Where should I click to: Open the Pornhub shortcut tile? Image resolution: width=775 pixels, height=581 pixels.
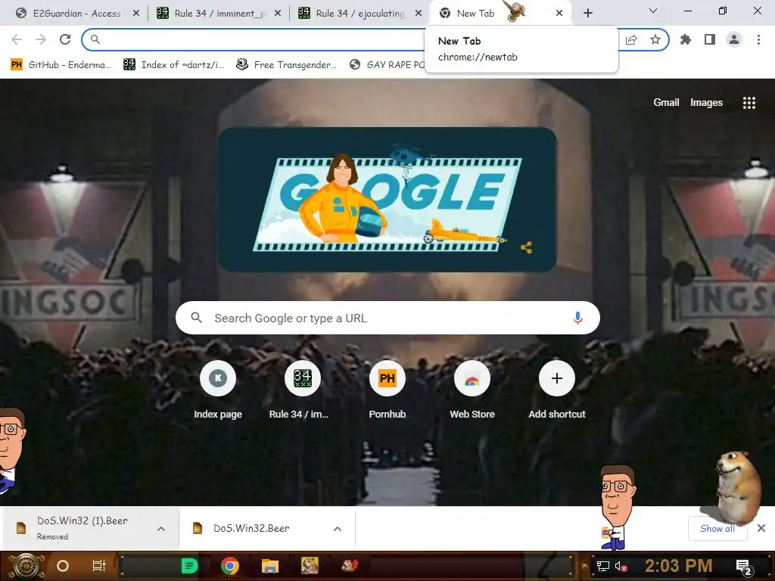click(387, 390)
